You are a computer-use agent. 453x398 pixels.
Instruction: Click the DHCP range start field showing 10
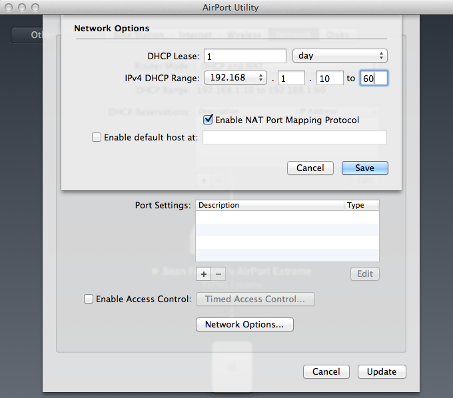pyautogui.click(x=330, y=79)
